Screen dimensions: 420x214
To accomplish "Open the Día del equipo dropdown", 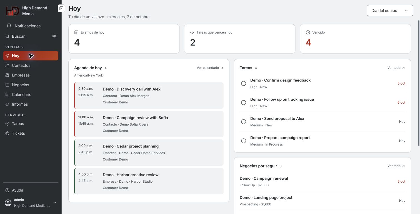I will [x=390, y=11].
